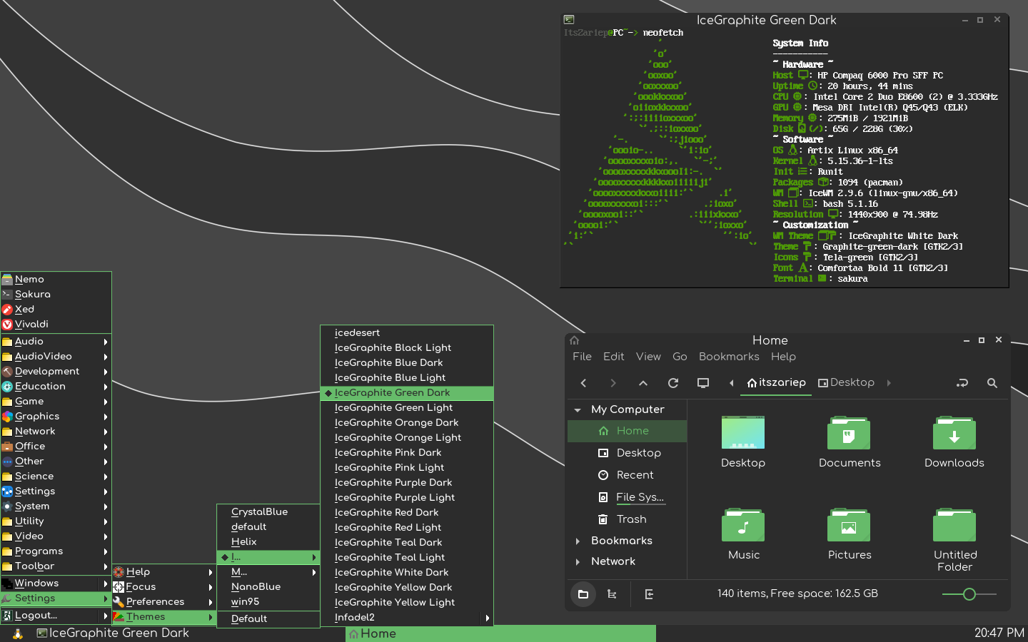Click the penguin start menu icon on taskbar
Image resolution: width=1028 pixels, height=642 pixels.
coord(18,633)
